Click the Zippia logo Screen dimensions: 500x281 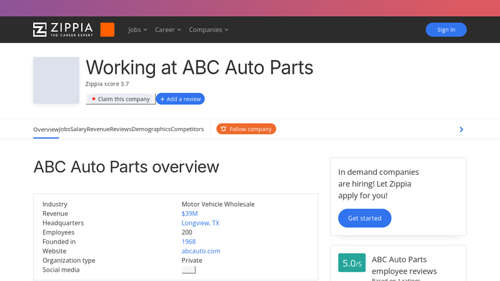point(63,29)
